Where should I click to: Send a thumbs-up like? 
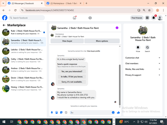118,113
